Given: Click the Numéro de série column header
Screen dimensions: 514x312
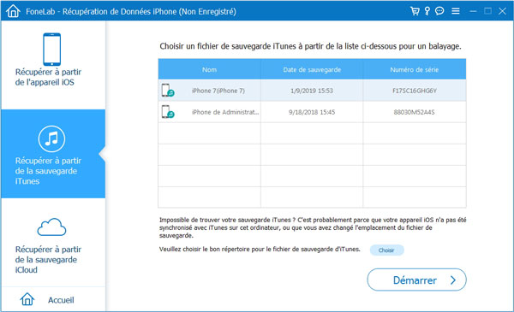Looking at the screenshot, I should [415, 69].
